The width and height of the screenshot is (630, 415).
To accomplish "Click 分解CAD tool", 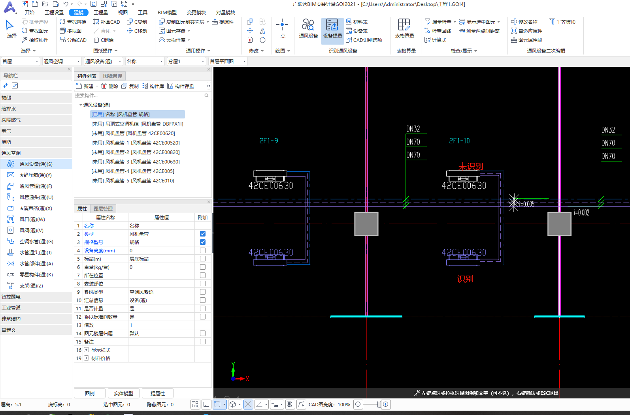I will tap(73, 40).
